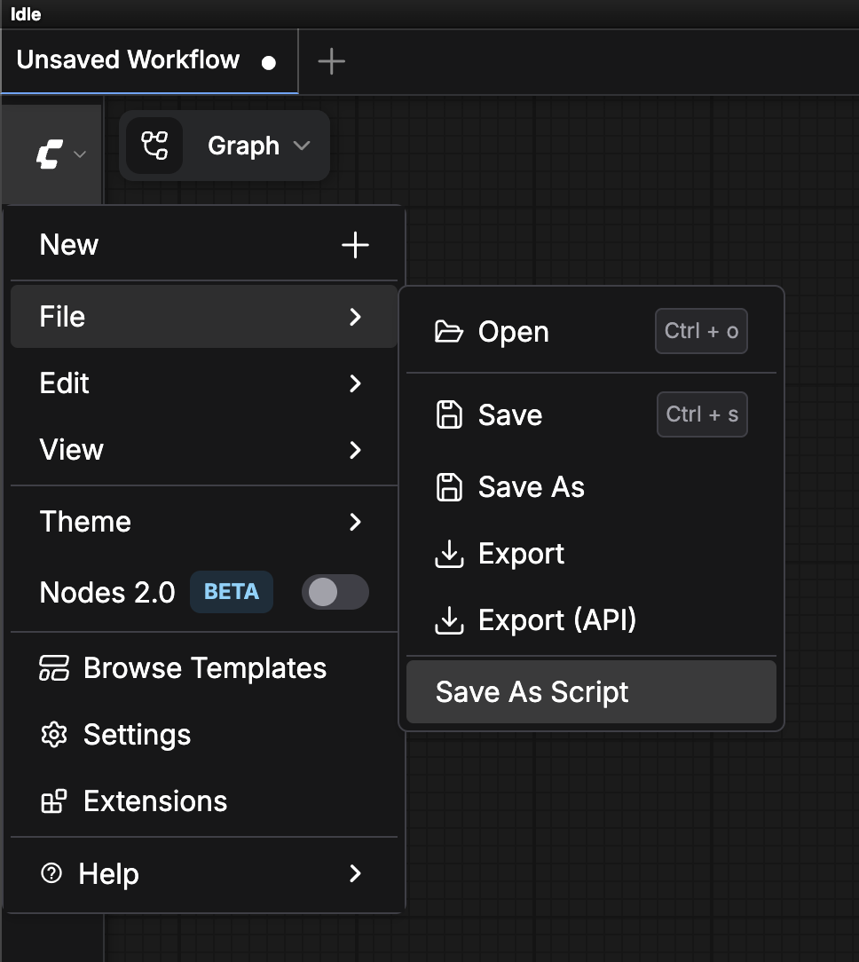859x962 pixels.
Task: Expand the Edit submenu
Action: pos(202,383)
